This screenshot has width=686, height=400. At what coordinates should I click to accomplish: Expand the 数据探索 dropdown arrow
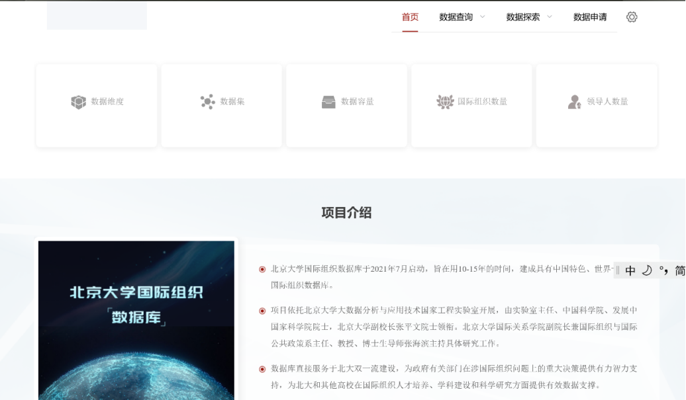pyautogui.click(x=550, y=17)
